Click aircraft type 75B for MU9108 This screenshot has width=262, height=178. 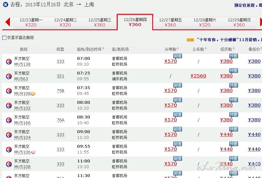[60, 91]
